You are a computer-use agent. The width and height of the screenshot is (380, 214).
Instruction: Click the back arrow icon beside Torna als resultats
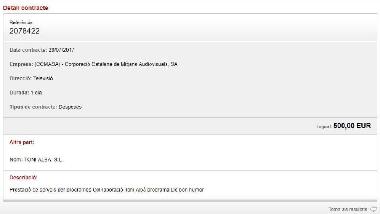tap(373, 209)
